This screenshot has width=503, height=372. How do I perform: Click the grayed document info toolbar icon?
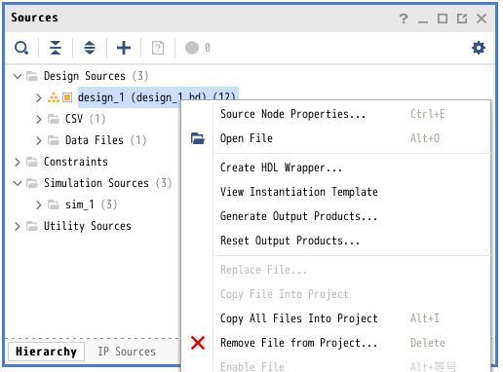click(158, 48)
